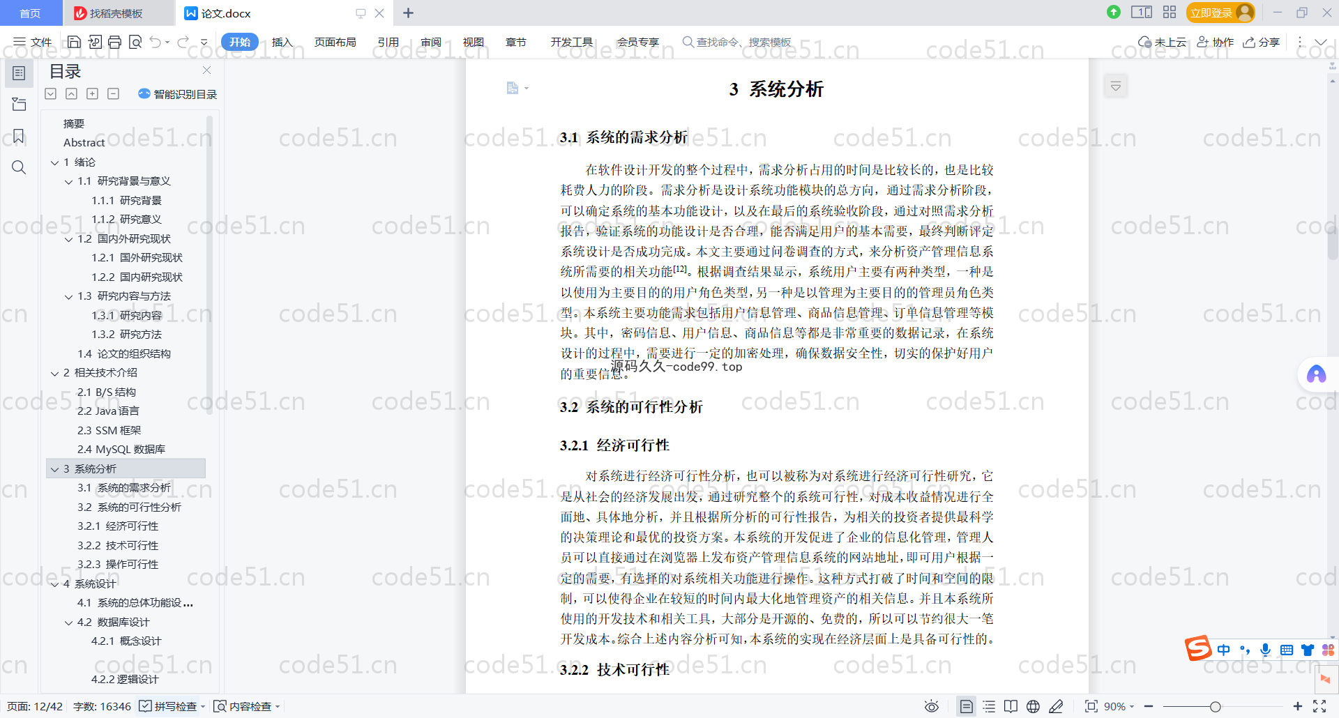Open the 90% zoom level dropdown
Image resolution: width=1339 pixels, height=718 pixels.
click(1119, 706)
